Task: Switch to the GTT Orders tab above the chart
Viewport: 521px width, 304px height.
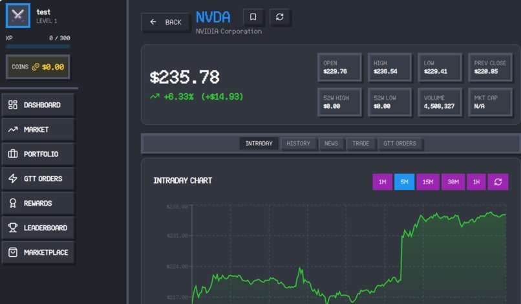Action: 399,144
